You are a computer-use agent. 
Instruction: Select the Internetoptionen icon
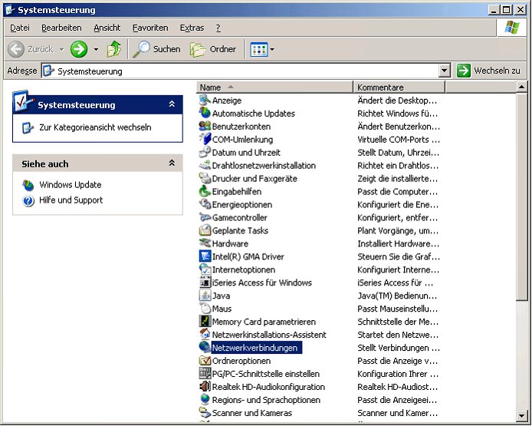coord(205,269)
